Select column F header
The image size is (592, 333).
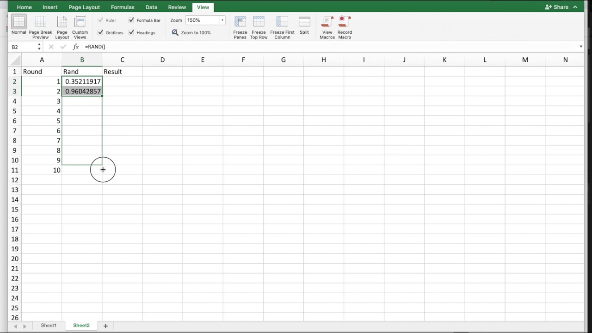pos(243,60)
